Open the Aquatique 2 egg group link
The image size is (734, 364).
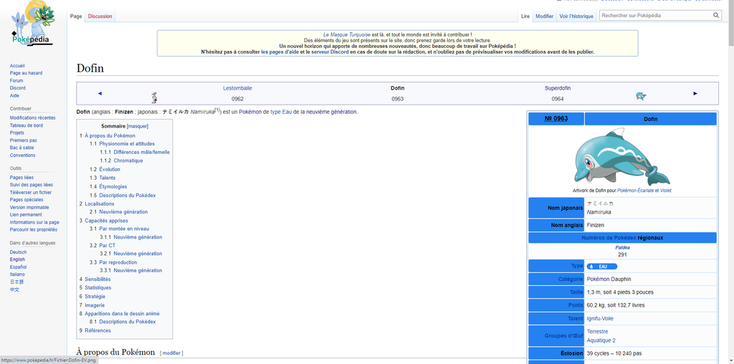point(601,340)
